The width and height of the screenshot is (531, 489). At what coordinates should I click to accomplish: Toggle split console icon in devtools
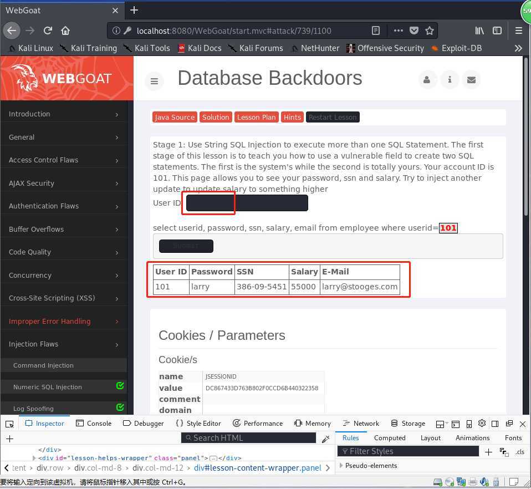pos(456,424)
